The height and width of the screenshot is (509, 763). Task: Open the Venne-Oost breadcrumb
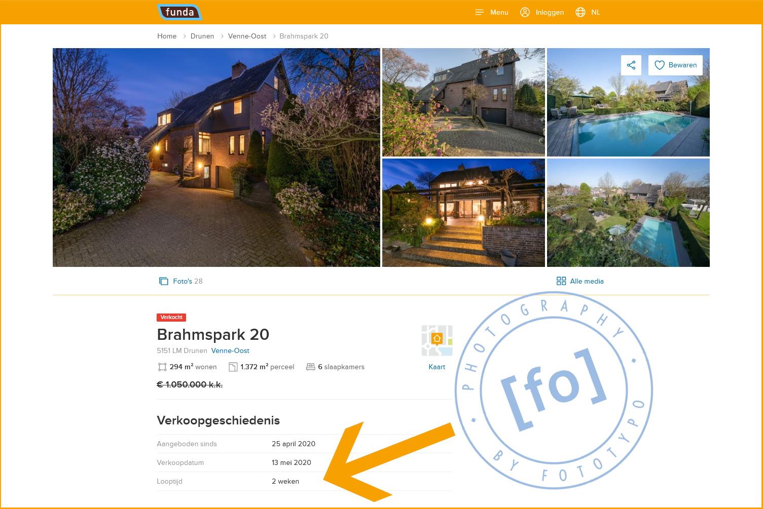247,36
